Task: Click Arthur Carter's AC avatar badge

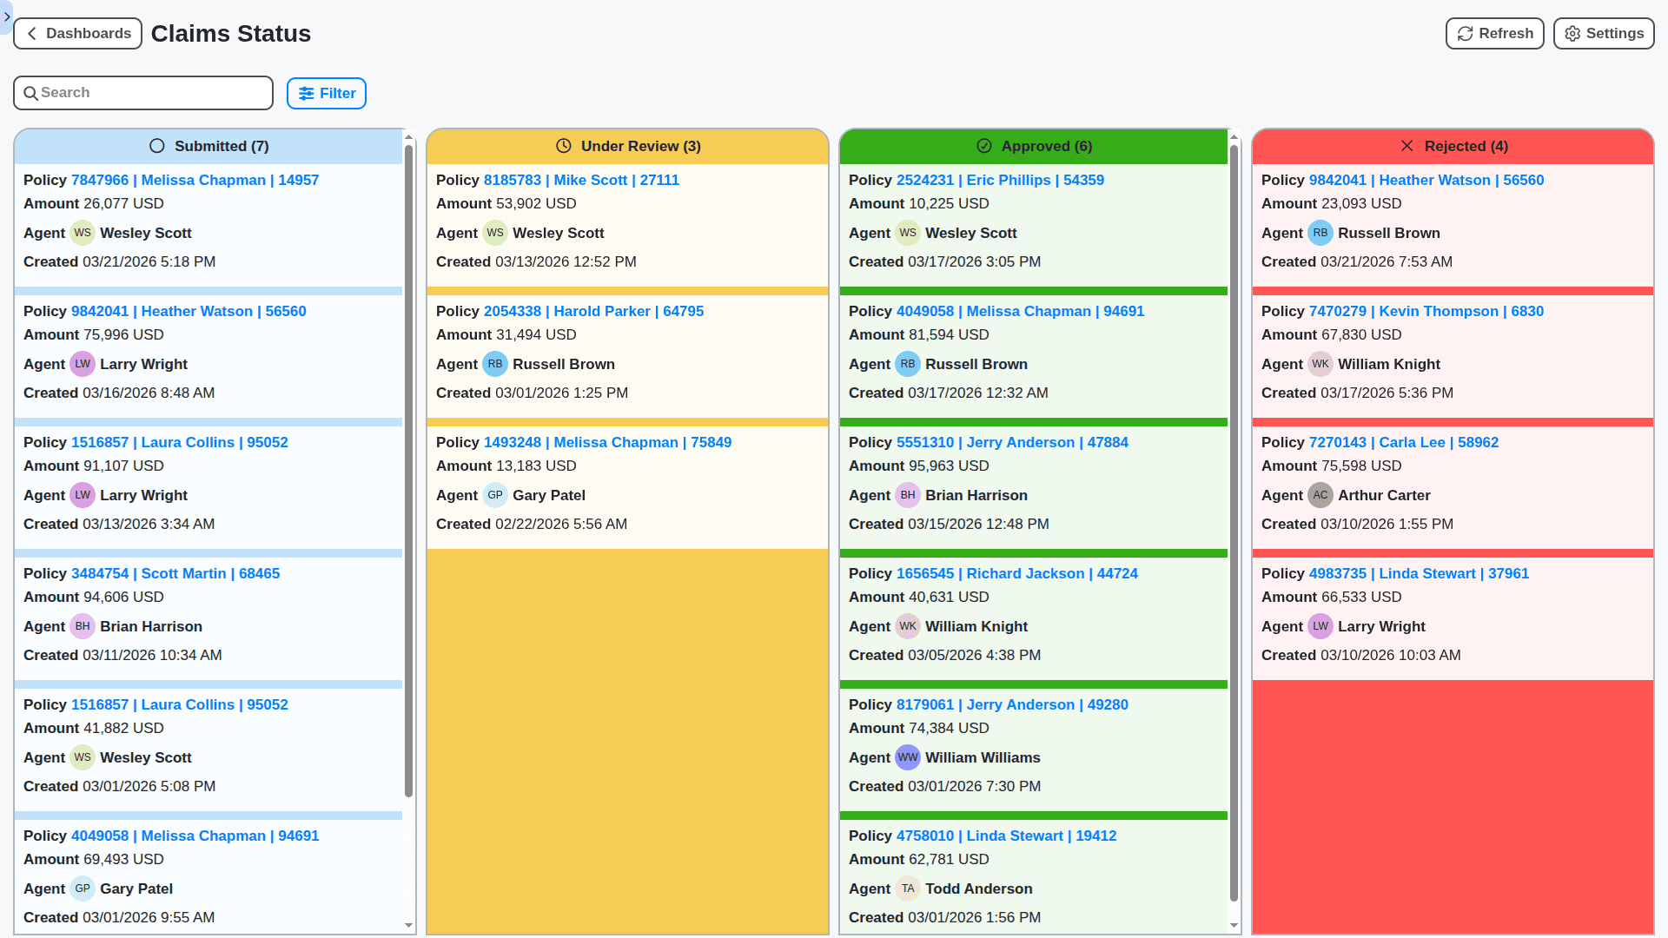Action: 1320,495
